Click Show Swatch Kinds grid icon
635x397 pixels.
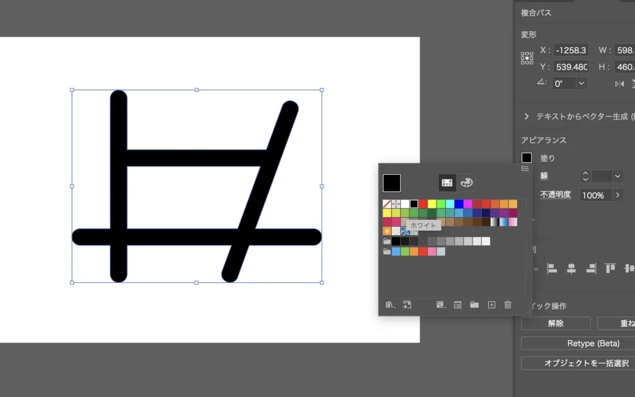click(x=440, y=305)
